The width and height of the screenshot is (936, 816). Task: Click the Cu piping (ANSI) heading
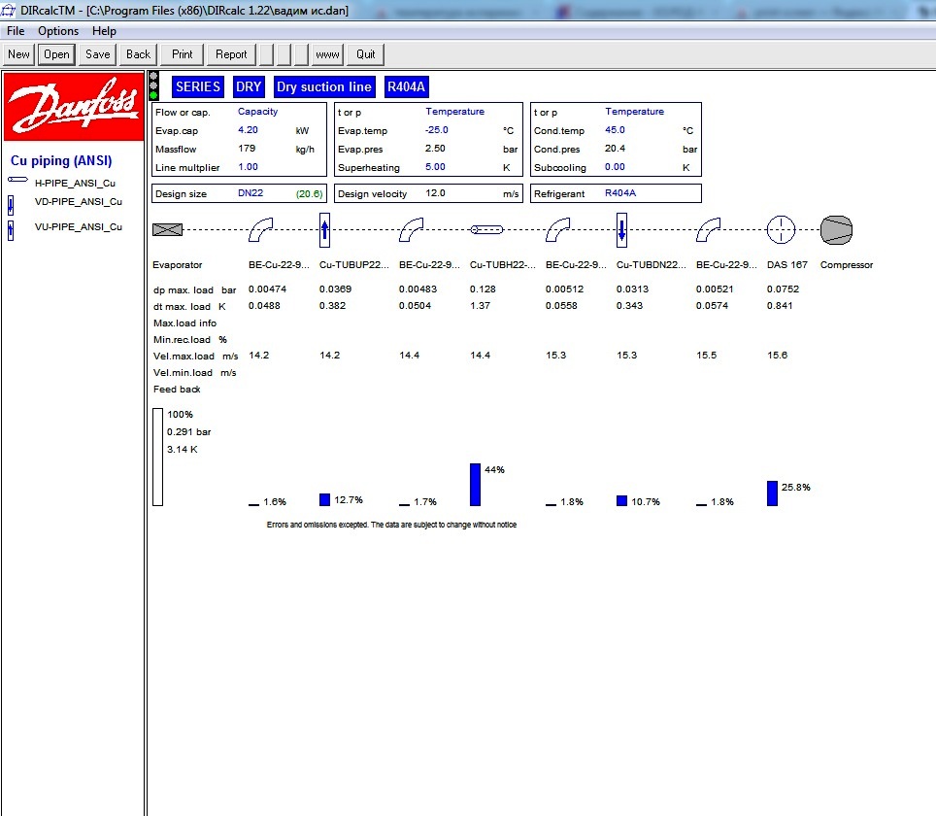click(61, 160)
